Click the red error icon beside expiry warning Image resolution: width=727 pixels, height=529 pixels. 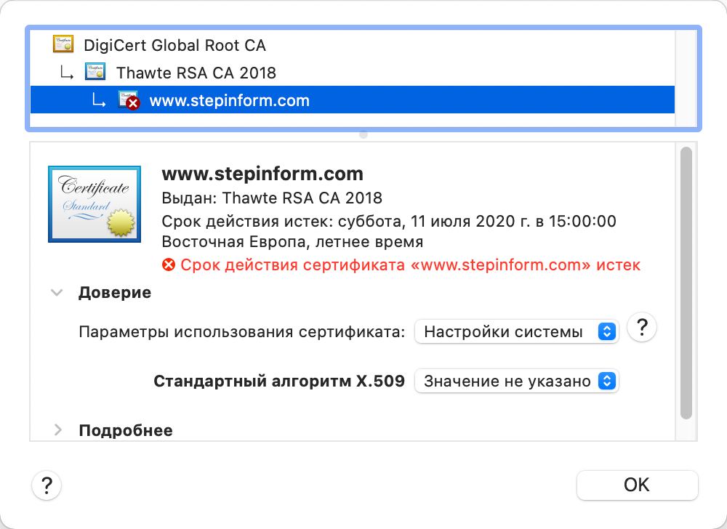click(169, 265)
